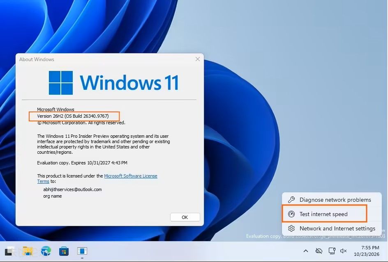Click the About Windows title bar text

37,59
